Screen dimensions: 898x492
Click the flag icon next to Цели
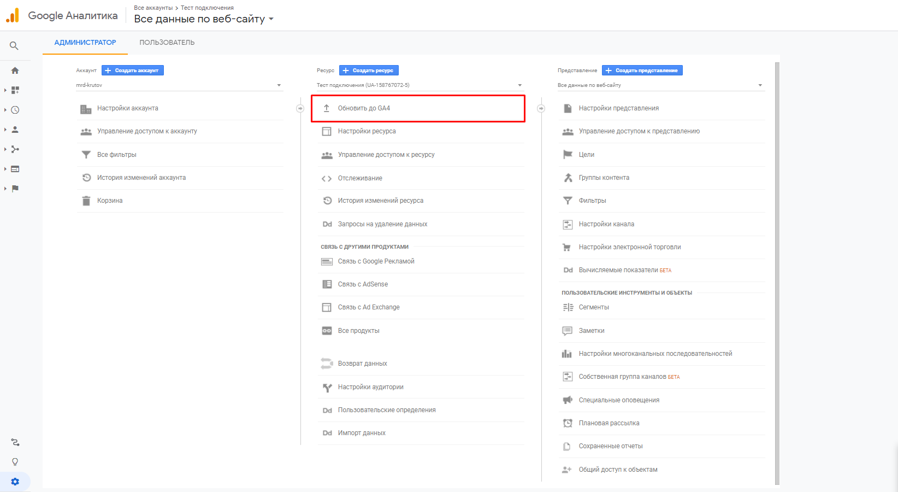[x=568, y=155]
